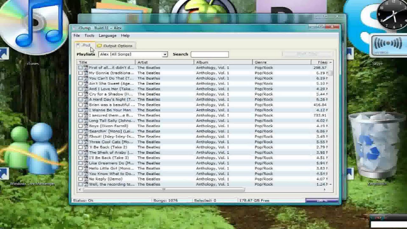Click '178.67 GB Free' in the status bar
Viewport: 407px width, 229px height.
[x=254, y=200]
